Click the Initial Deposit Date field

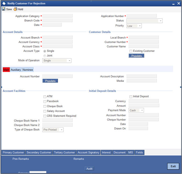[x=138, y=124]
